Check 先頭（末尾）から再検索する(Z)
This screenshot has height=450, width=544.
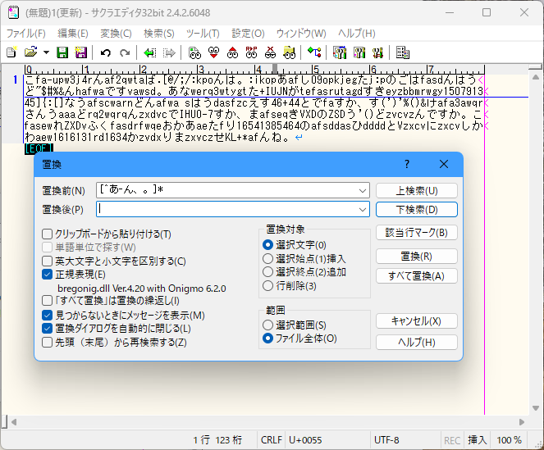click(x=48, y=343)
